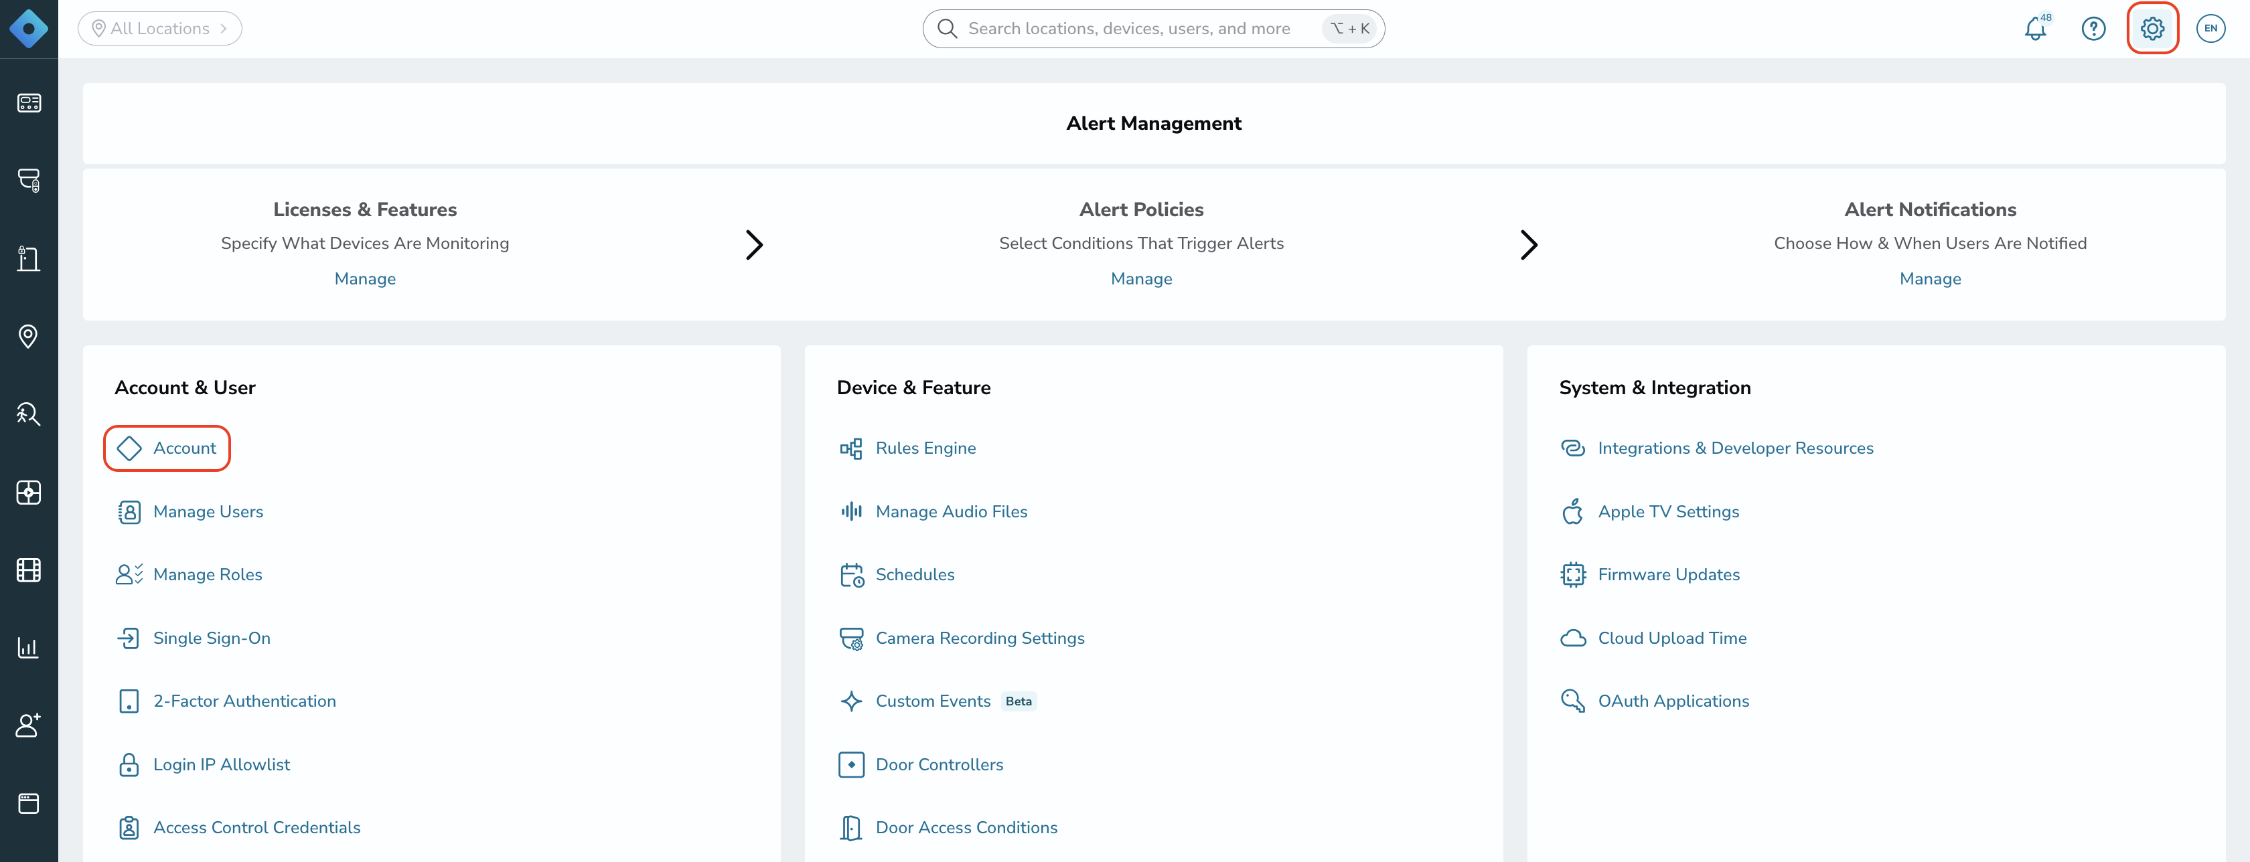Open Integrations & Developer Resources

[x=1717, y=448]
